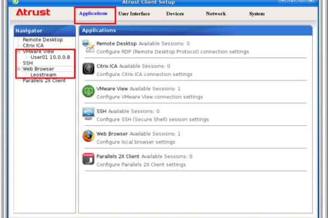Click 'Configure Citrix ICA connection settings' text
The width and height of the screenshot is (328, 218).
[x=144, y=74]
